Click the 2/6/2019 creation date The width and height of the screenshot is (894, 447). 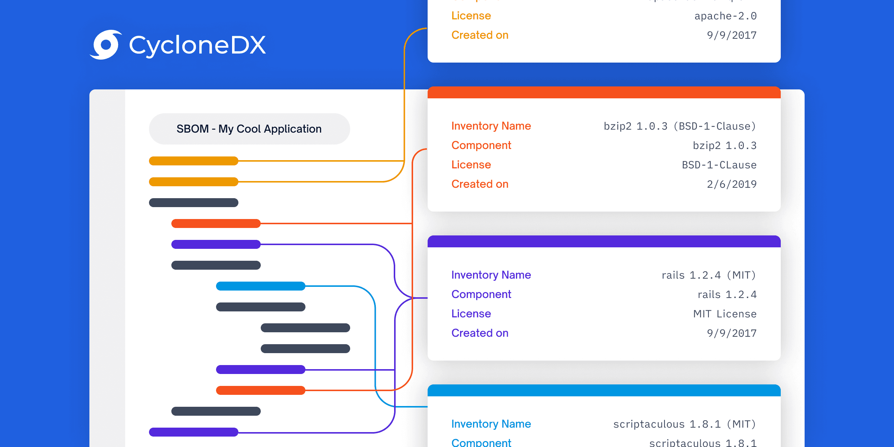(x=731, y=184)
